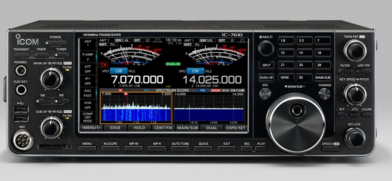
Task: Select the 3.5 MHz band key
Action: pos(304,40)
